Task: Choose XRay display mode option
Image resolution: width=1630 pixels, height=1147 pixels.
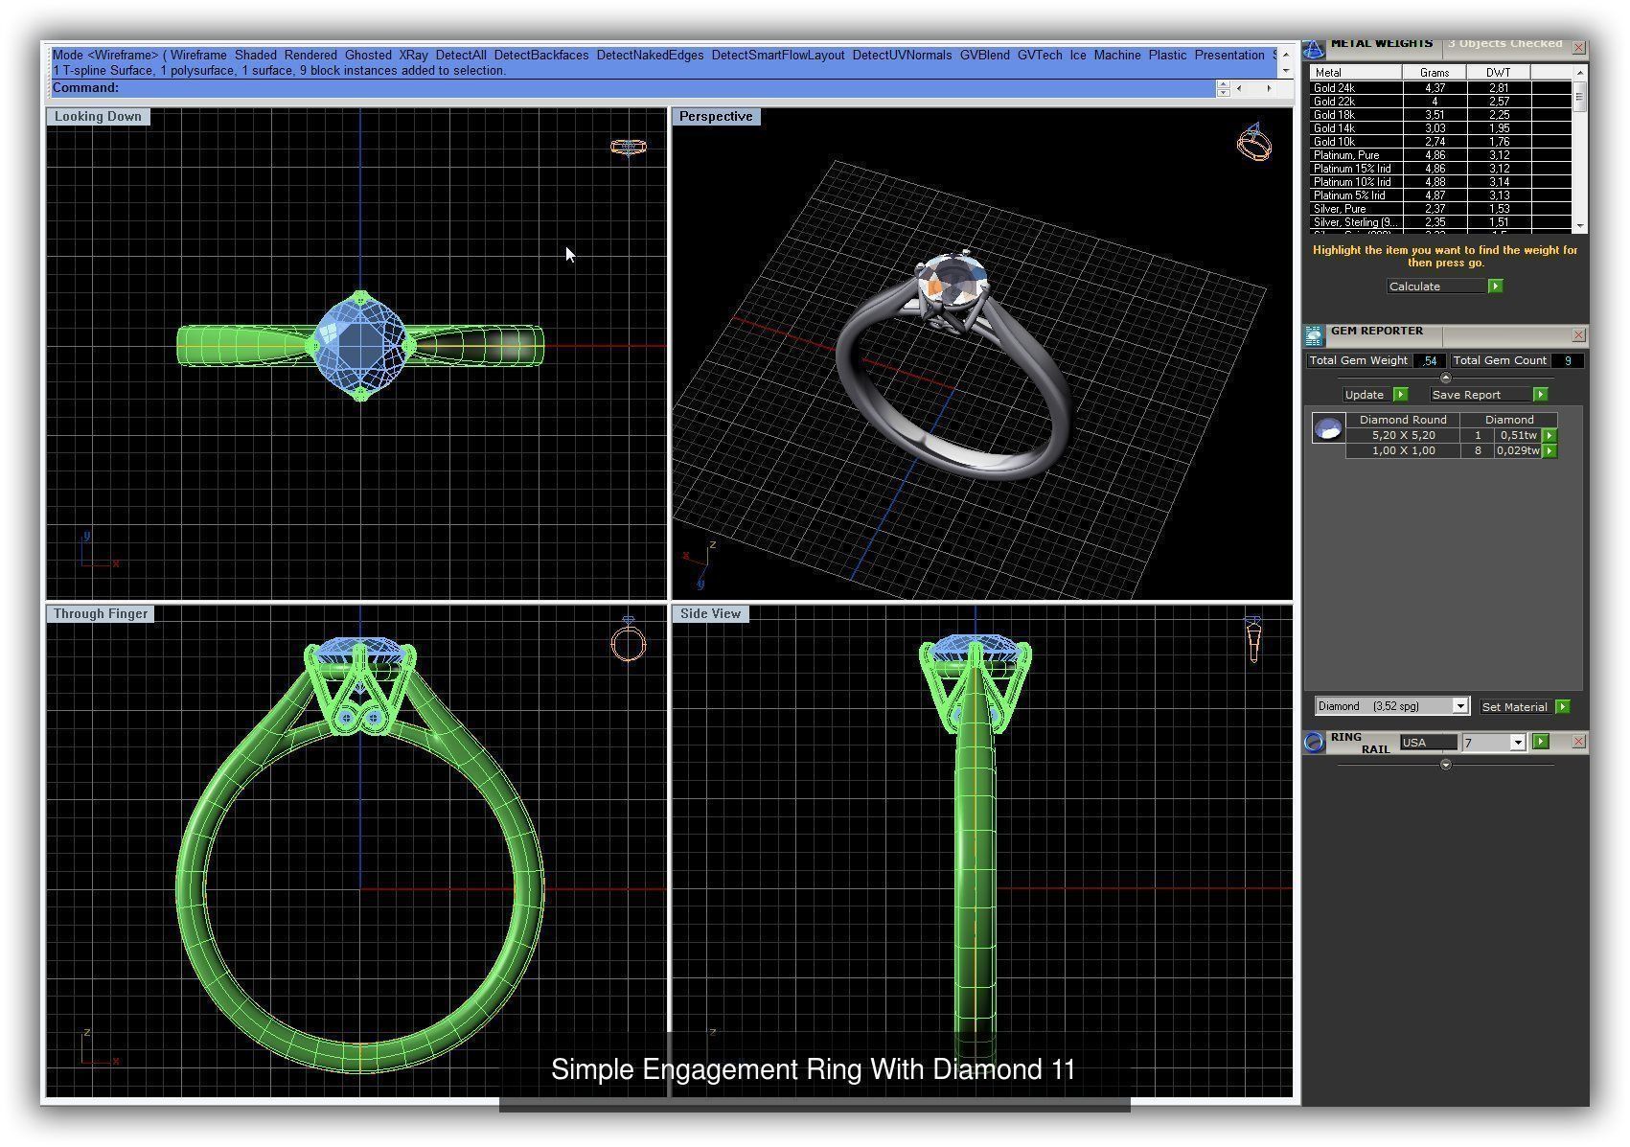Action: tap(414, 56)
